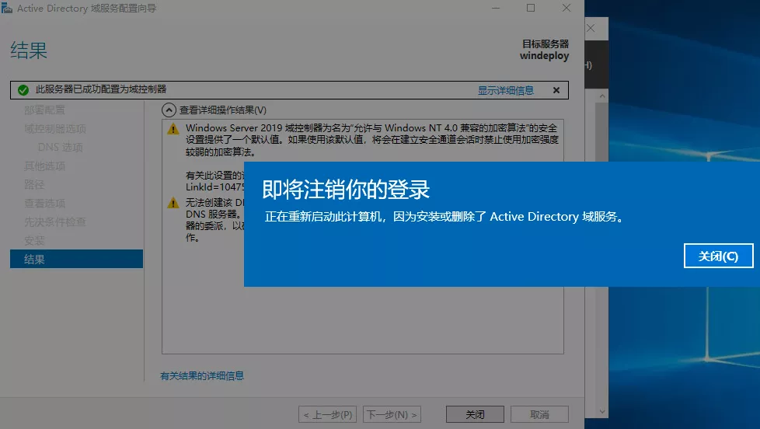Open the 有关结果的详细信息 link

pyautogui.click(x=202, y=376)
